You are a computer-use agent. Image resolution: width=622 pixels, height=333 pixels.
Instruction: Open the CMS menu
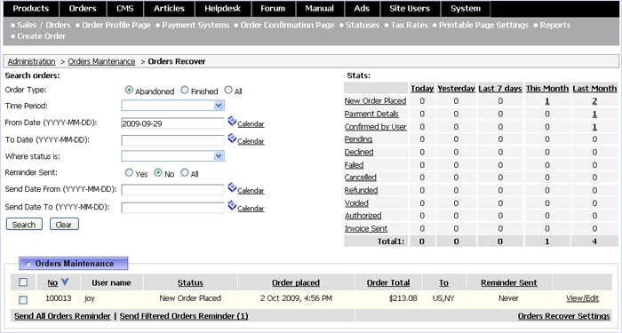(x=125, y=9)
